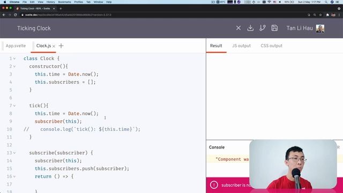Image resolution: width=343 pixels, height=193 pixels.
Task: Close the Ticking Clock browser tab
Action: [54, 9]
